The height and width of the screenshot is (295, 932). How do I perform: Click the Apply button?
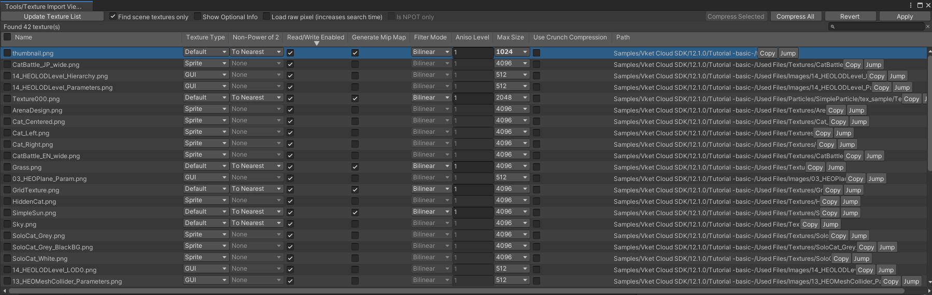point(905,17)
